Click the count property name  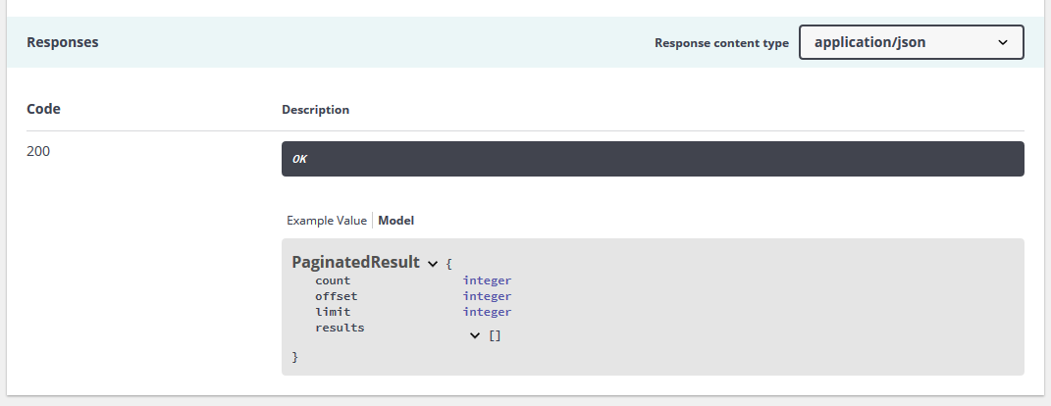pyautogui.click(x=333, y=280)
